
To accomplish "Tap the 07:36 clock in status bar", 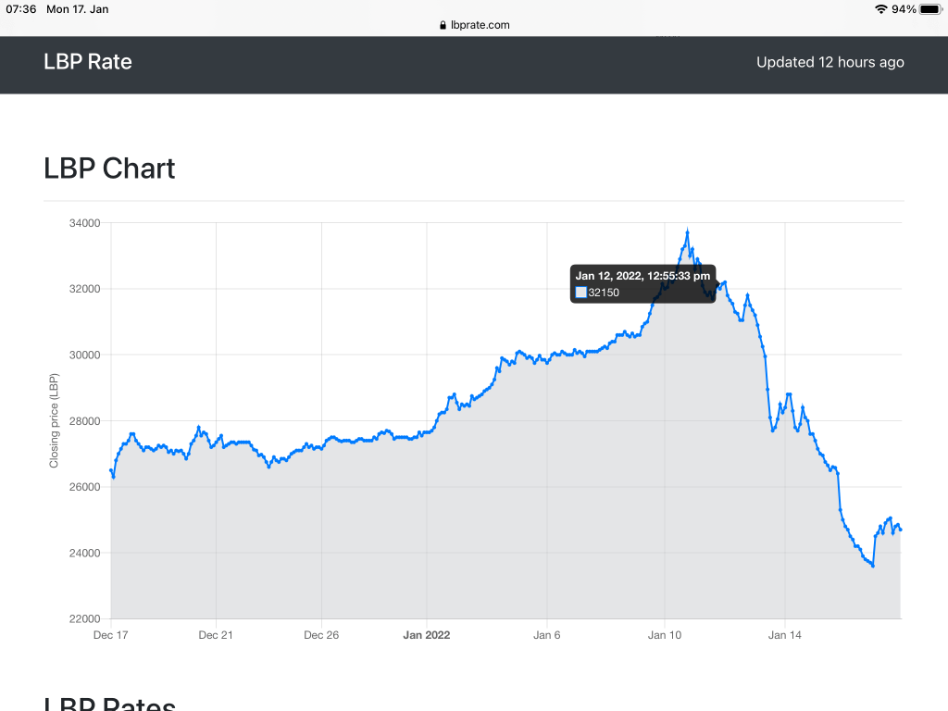I will coord(21,9).
